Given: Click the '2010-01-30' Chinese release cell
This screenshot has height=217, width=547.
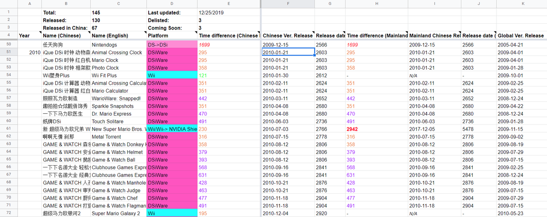Looking at the screenshot, I should coord(288,76).
